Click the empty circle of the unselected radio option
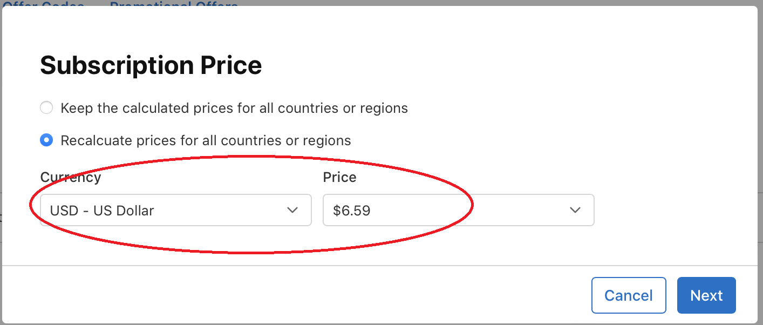Screen dimensions: 763x325 click(x=47, y=108)
